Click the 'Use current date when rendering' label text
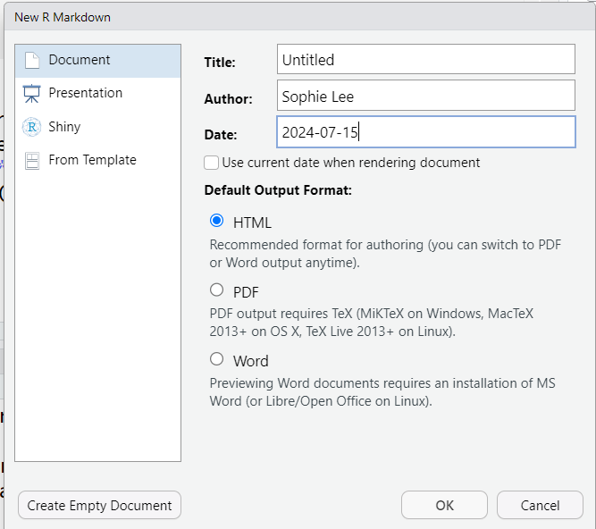 coord(350,163)
